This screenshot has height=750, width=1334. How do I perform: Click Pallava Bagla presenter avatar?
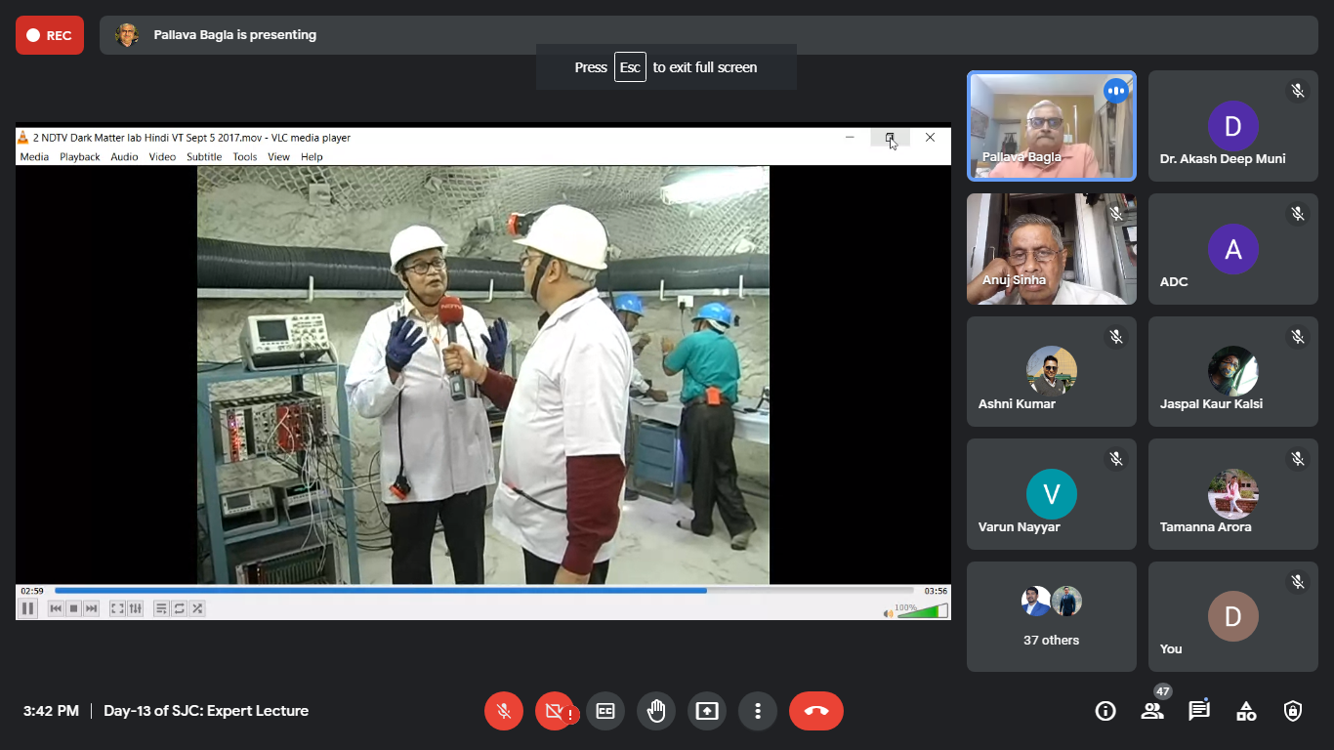[x=127, y=35]
